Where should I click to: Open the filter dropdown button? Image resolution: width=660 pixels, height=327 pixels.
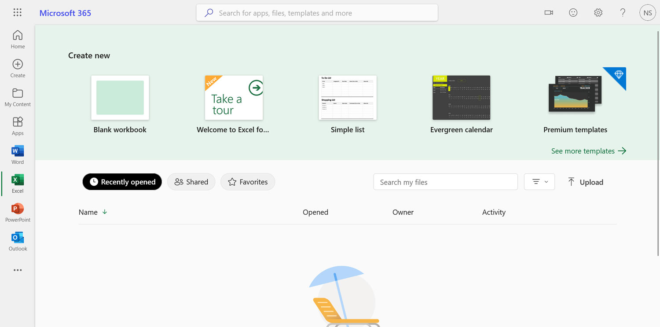tap(539, 182)
